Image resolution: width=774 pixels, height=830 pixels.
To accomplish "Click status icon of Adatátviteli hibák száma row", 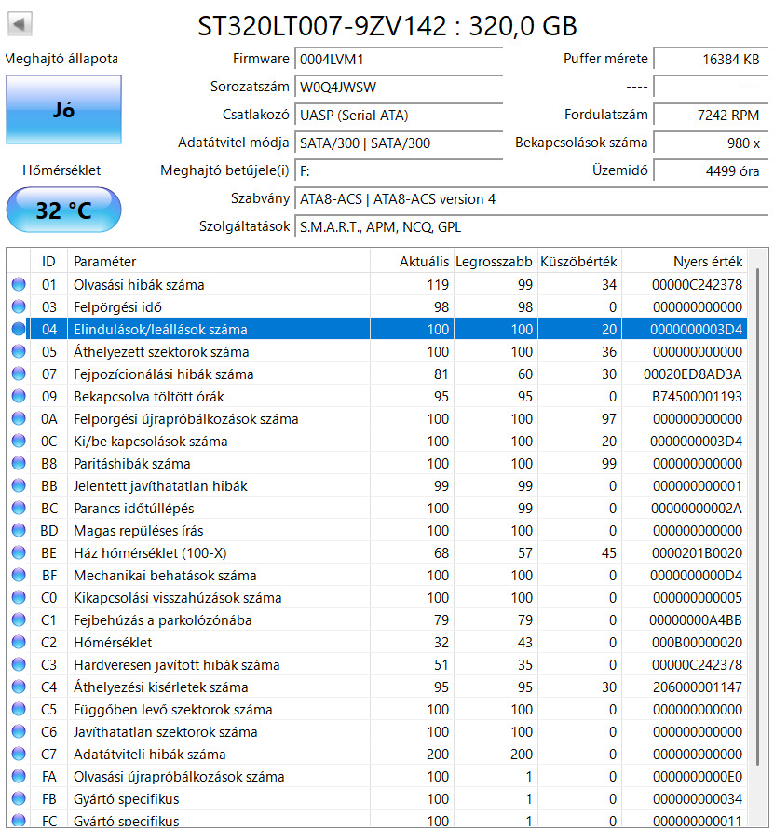I will (x=19, y=754).
